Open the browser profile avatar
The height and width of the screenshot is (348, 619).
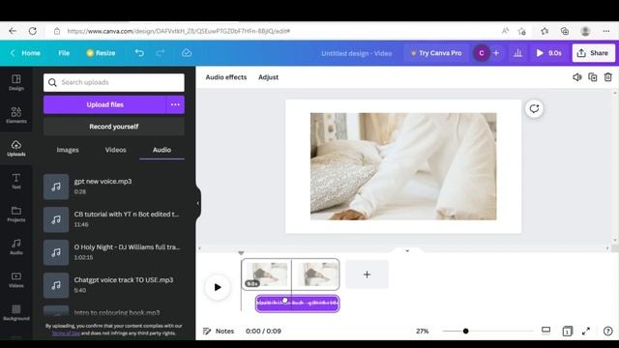[585, 31]
